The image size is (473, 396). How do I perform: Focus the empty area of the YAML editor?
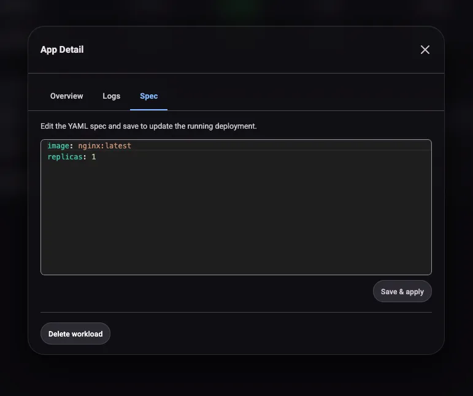pos(236,221)
